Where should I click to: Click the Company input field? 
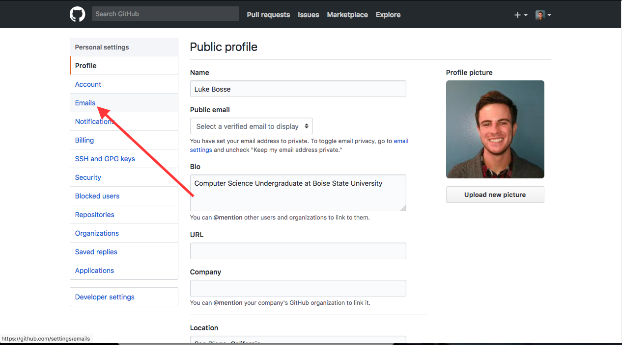(x=298, y=288)
